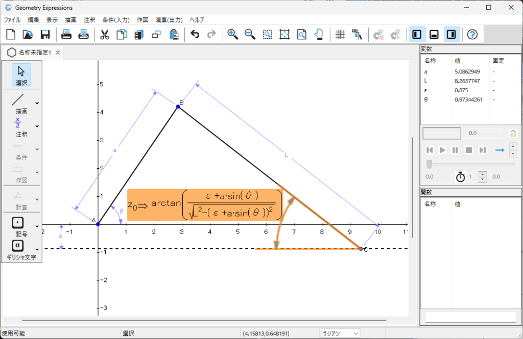The width and height of the screenshot is (523, 339).
Task: Click the grid display toolbar icon
Action: coord(340,35)
